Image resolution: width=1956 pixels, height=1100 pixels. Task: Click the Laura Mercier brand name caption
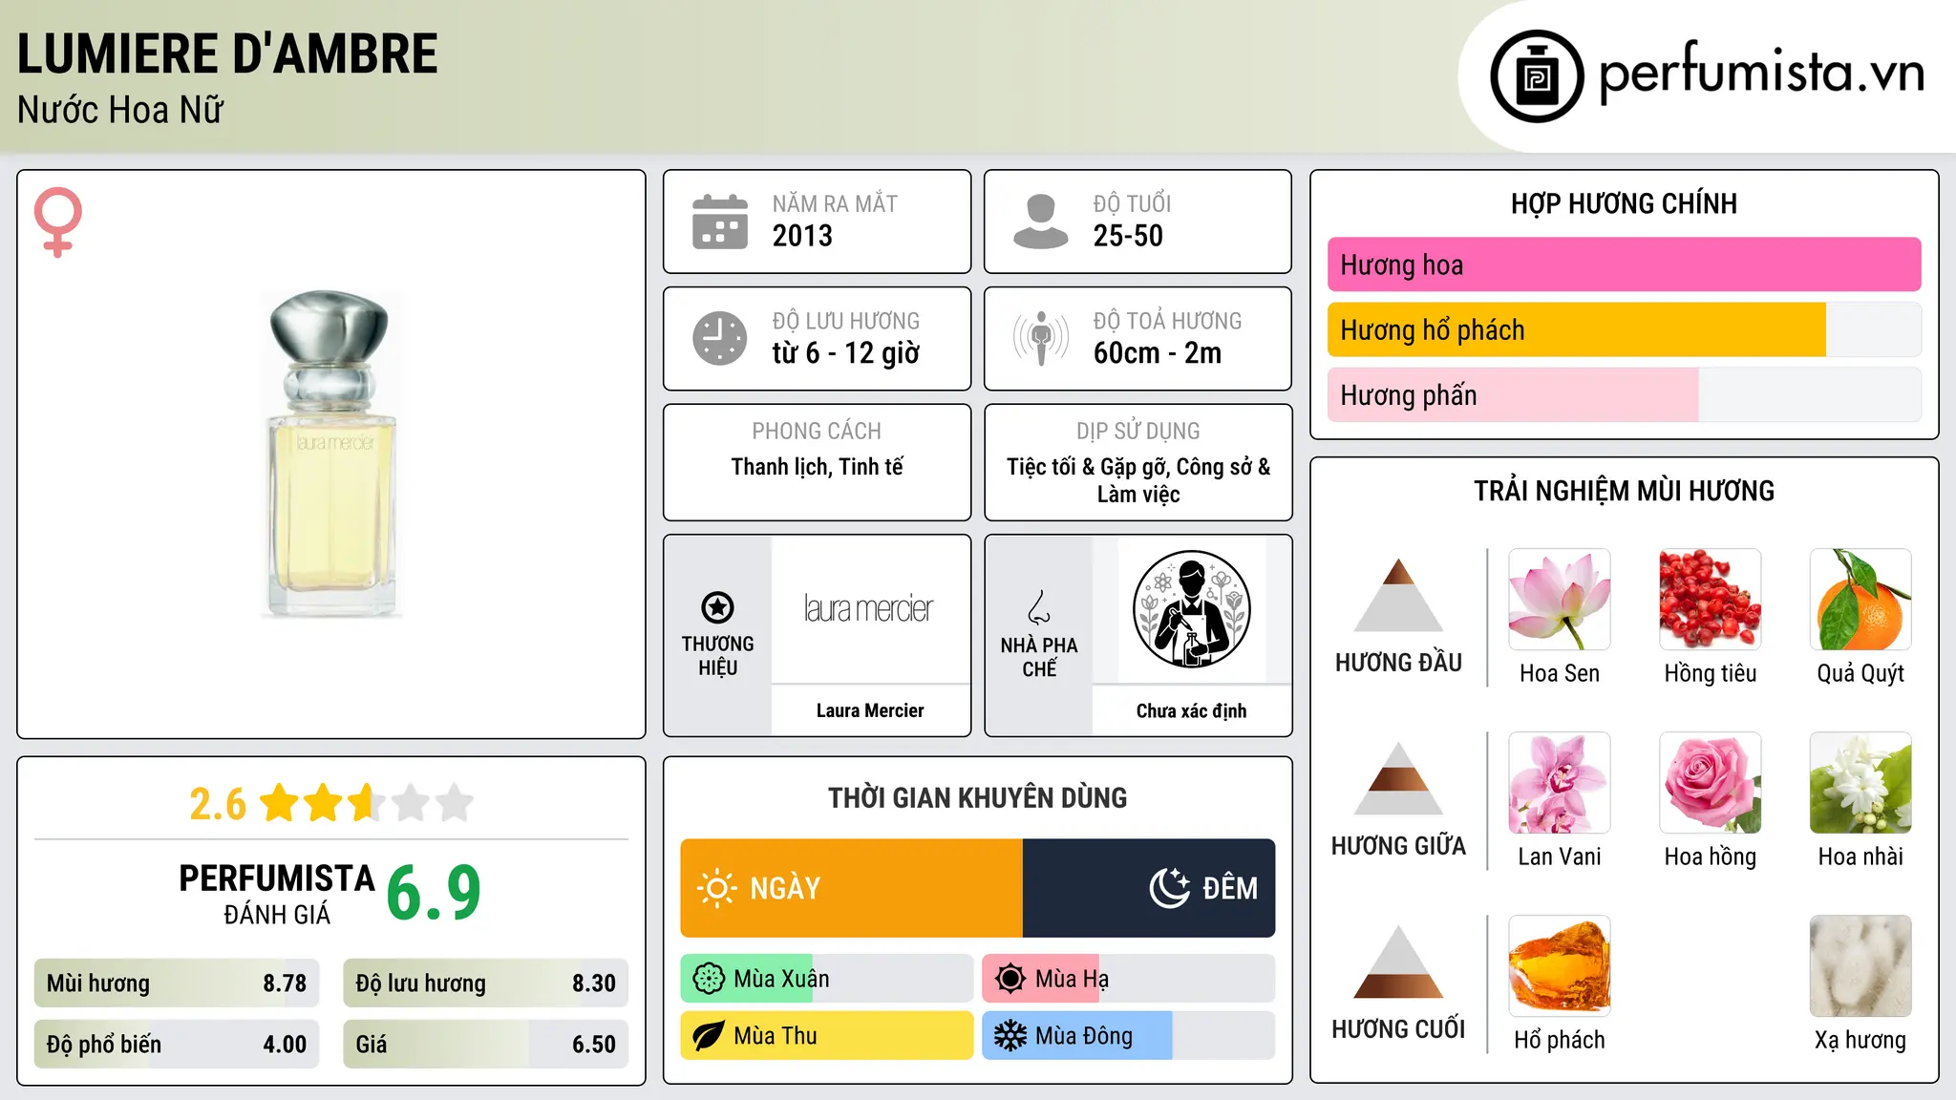[870, 710]
